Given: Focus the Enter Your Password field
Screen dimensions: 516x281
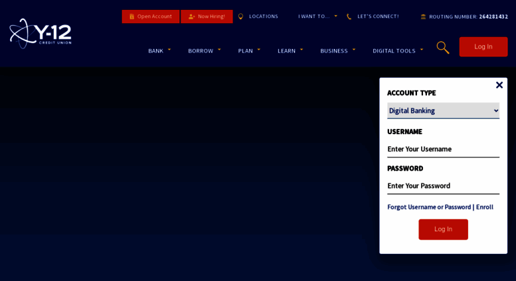Looking at the screenshot, I should (x=443, y=186).
